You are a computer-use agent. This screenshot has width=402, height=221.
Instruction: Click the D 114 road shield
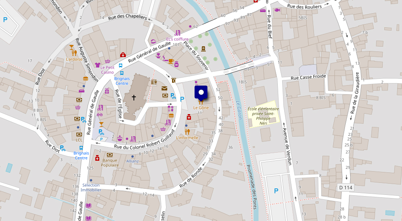[346, 188]
